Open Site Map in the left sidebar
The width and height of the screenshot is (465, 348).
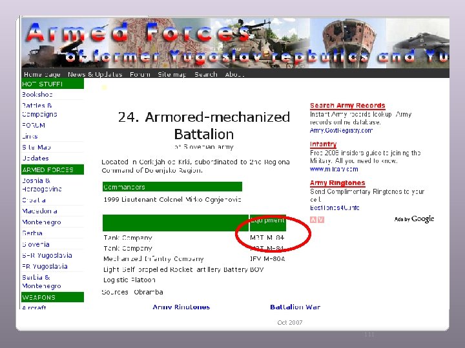click(x=36, y=147)
